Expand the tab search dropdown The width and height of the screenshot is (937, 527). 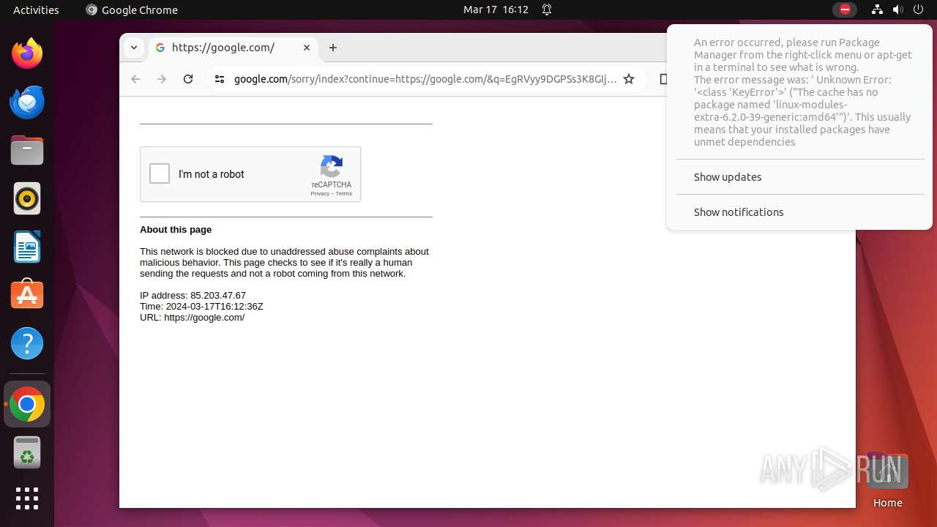coord(134,48)
